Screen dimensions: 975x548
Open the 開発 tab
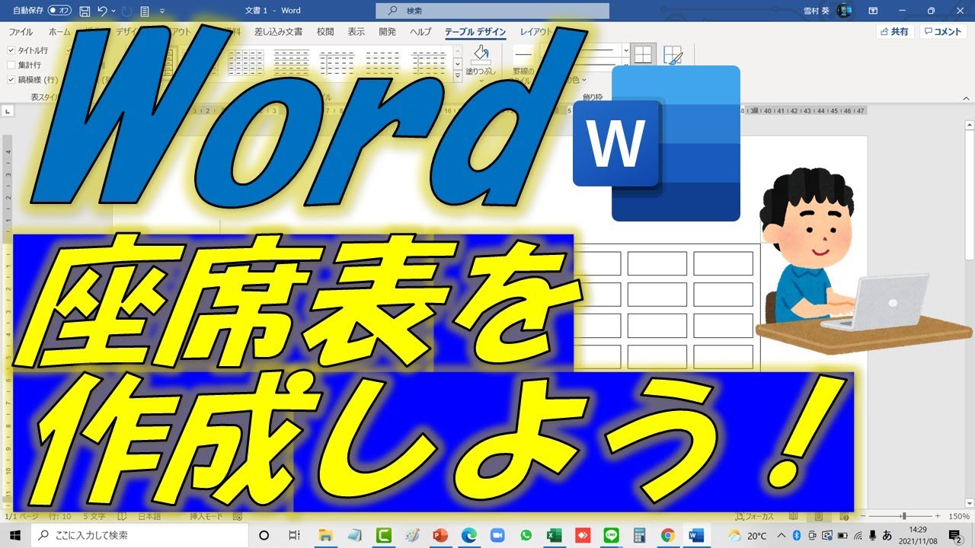(387, 32)
